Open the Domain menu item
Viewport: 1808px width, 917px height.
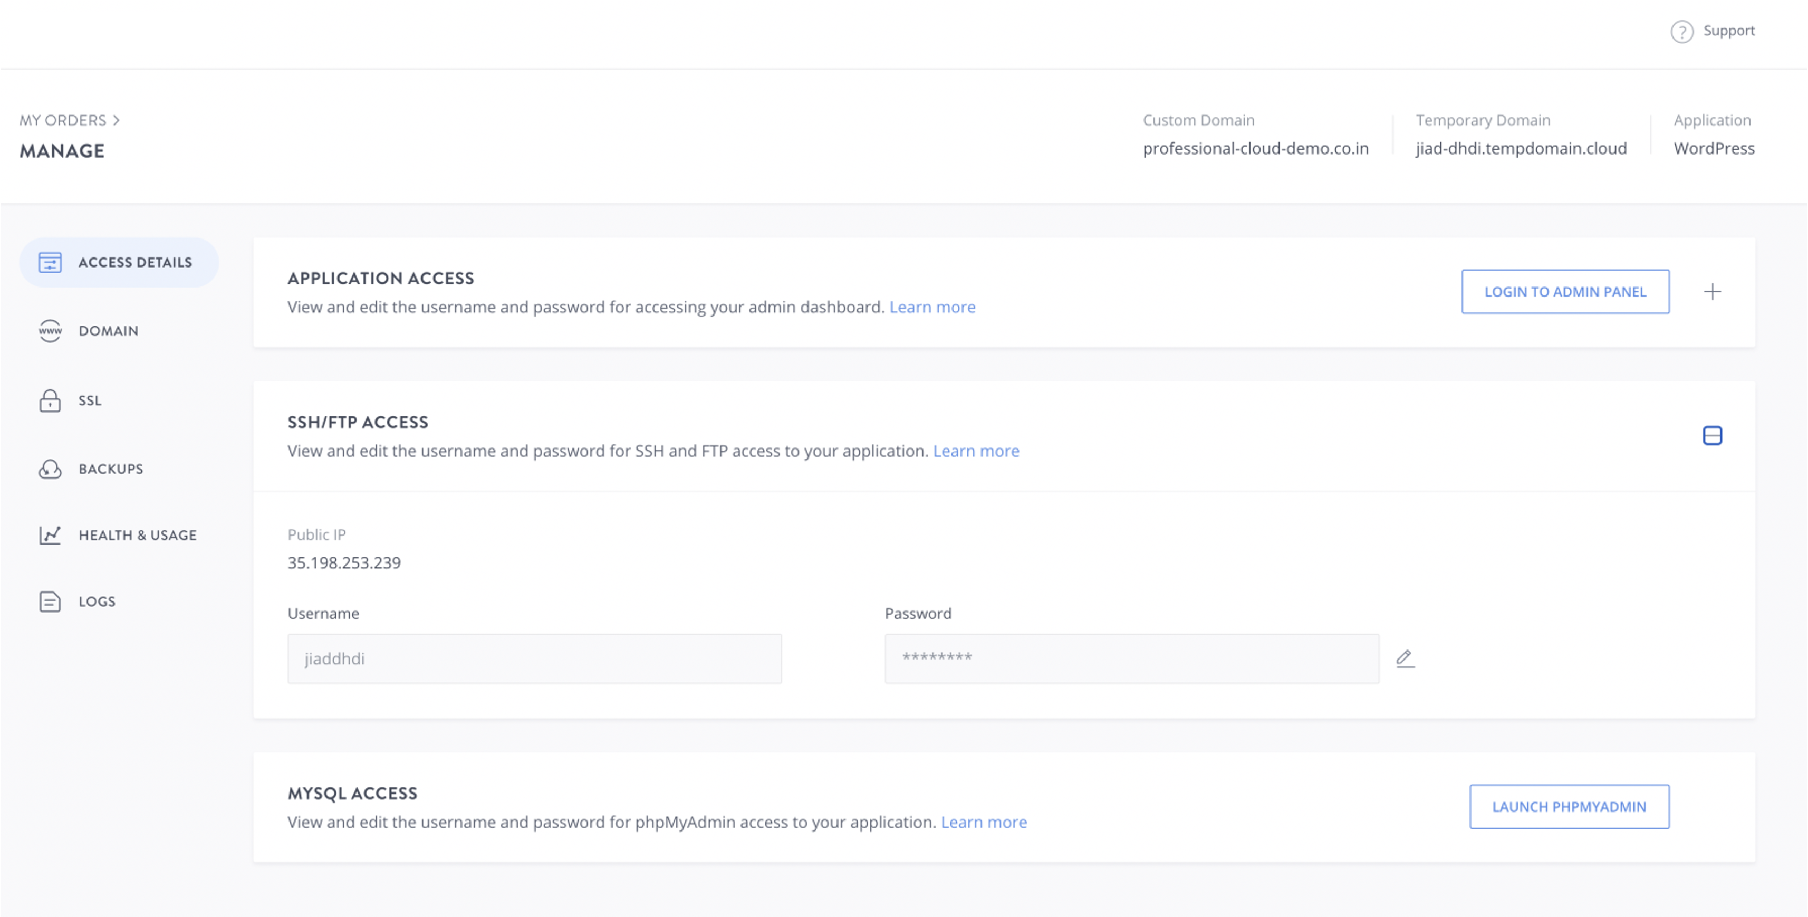point(108,331)
